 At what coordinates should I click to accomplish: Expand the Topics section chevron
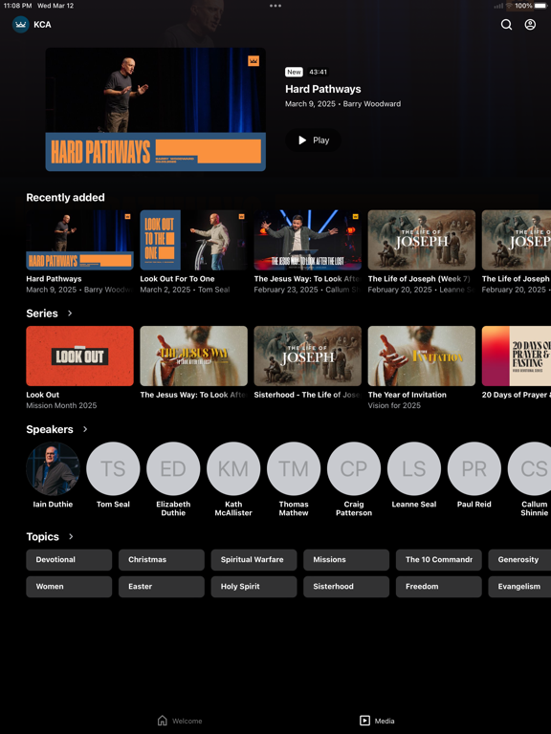(x=71, y=536)
